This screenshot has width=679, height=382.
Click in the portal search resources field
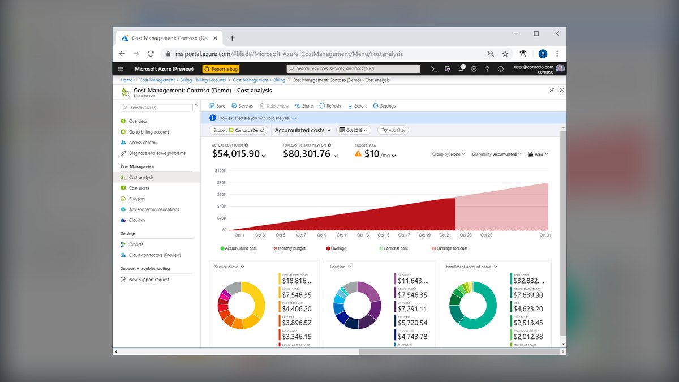pos(353,69)
